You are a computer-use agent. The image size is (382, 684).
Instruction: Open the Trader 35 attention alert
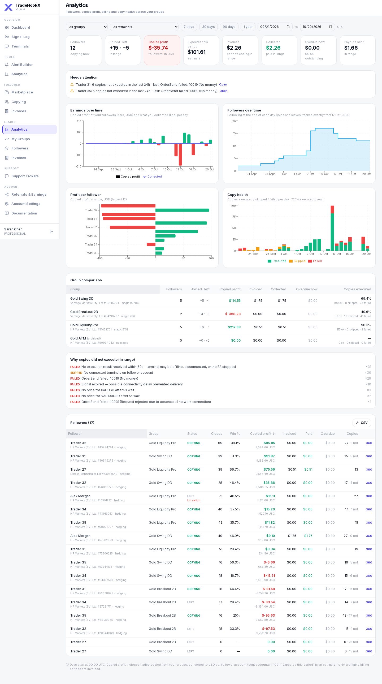(x=224, y=91)
